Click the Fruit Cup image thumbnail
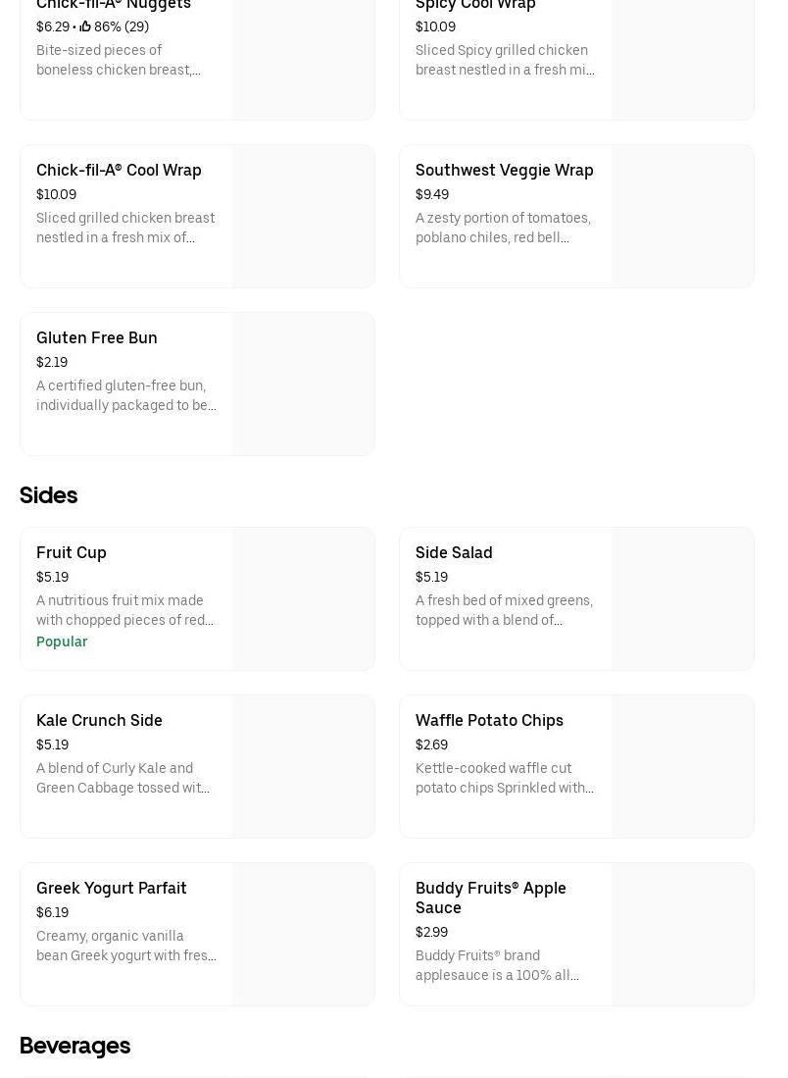 tap(303, 599)
